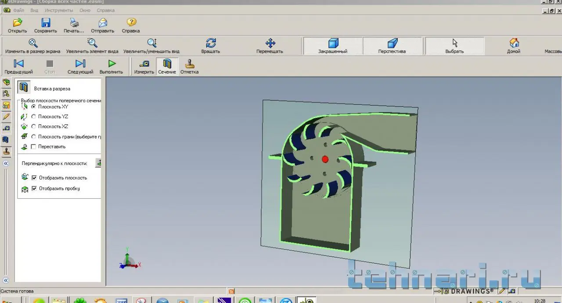
Task: Collapse the side panel with upper chevron
Action: click(6, 163)
